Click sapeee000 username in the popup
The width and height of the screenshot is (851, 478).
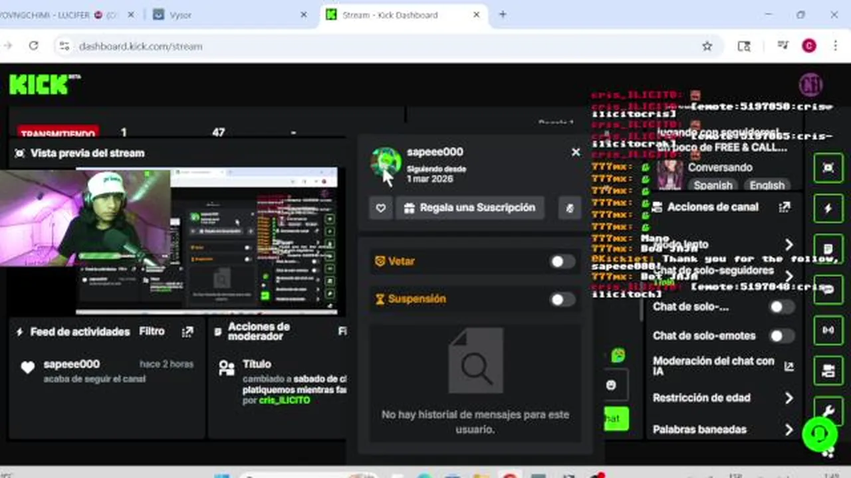click(435, 152)
